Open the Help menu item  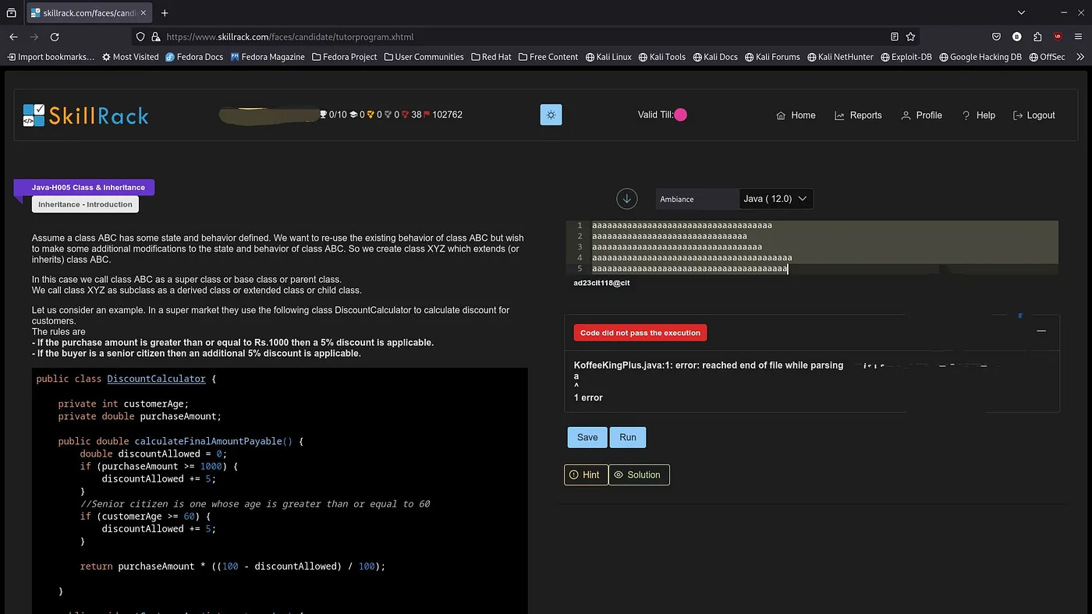click(x=978, y=115)
